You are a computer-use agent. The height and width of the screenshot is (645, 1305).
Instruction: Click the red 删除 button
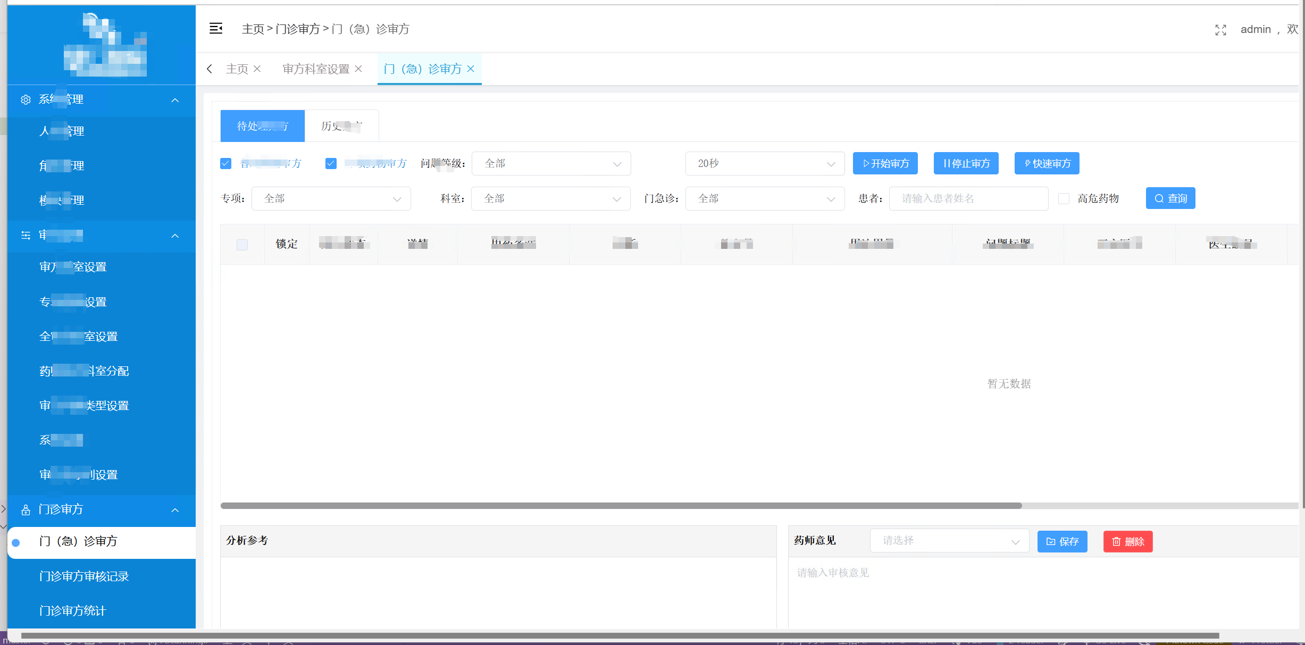(1128, 541)
